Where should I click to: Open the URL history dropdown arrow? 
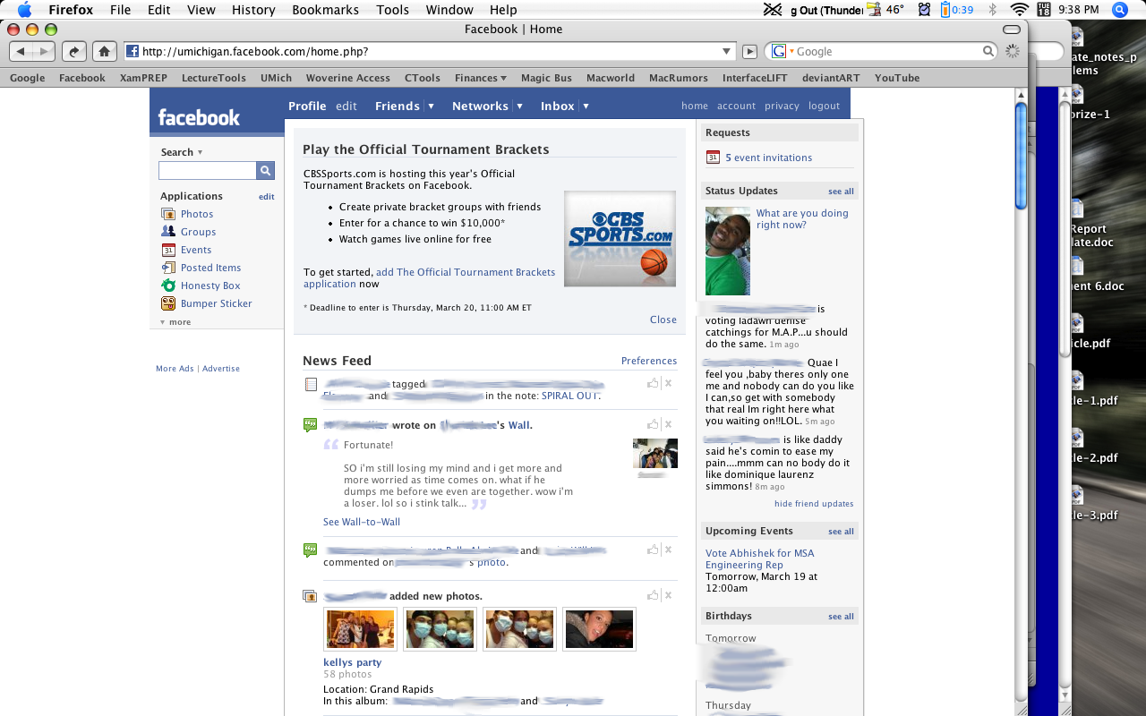726,52
